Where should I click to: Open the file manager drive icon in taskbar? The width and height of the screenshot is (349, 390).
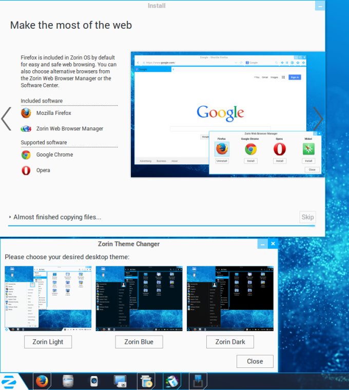pos(68,381)
